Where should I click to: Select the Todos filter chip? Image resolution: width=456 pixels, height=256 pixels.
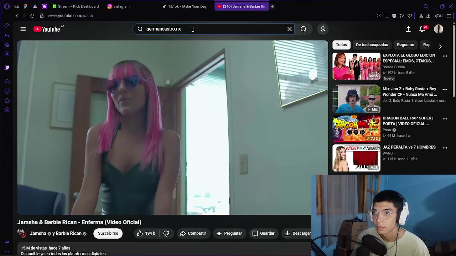click(x=341, y=45)
